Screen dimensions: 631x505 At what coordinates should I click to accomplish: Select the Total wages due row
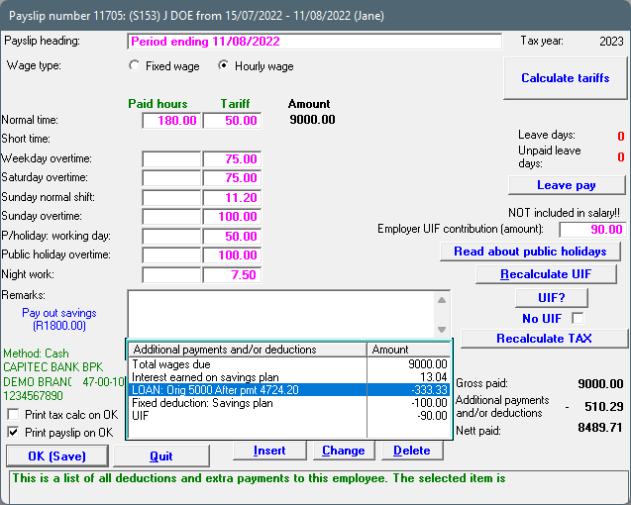(x=289, y=364)
